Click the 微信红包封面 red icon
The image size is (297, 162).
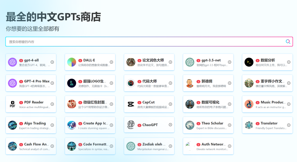click(71, 104)
